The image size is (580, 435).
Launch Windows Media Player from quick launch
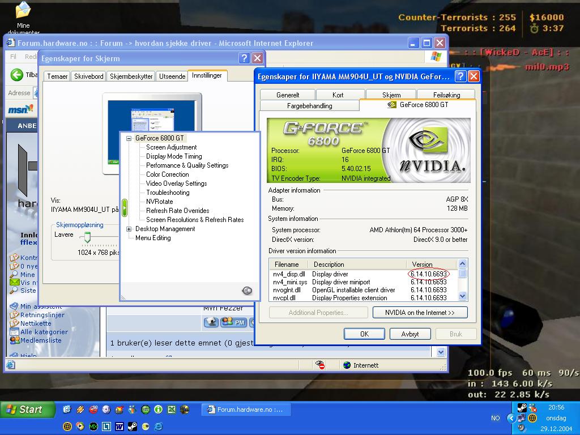(x=80, y=427)
